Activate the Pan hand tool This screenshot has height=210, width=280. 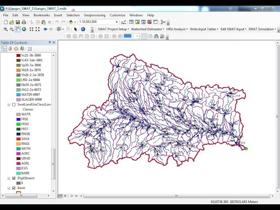17,29
